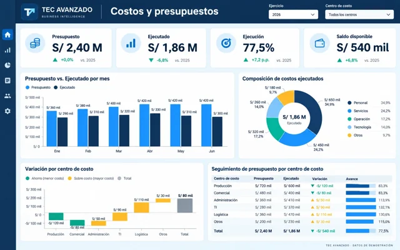
Task: Click the grey Total waterfall bar
Action: tap(185, 206)
